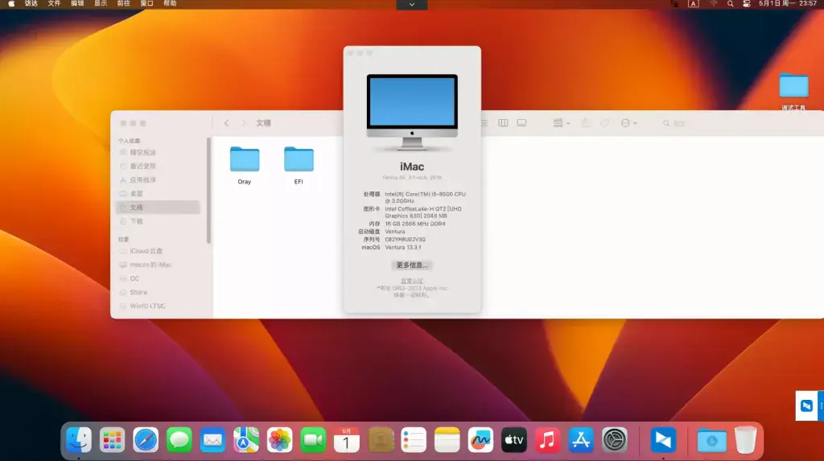Viewport: 824px width, 461px height.
Task: Select Applications in Finder sidebar
Action: 158,179
